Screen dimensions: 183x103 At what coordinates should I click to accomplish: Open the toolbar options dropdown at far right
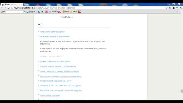point(178,12)
